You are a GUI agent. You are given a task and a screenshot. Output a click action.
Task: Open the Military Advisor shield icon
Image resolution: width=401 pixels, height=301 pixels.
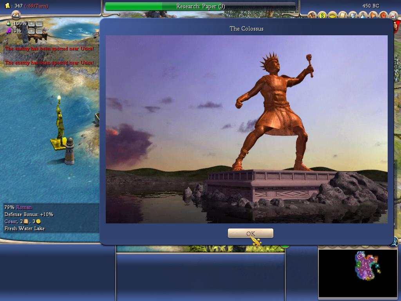[353, 15]
